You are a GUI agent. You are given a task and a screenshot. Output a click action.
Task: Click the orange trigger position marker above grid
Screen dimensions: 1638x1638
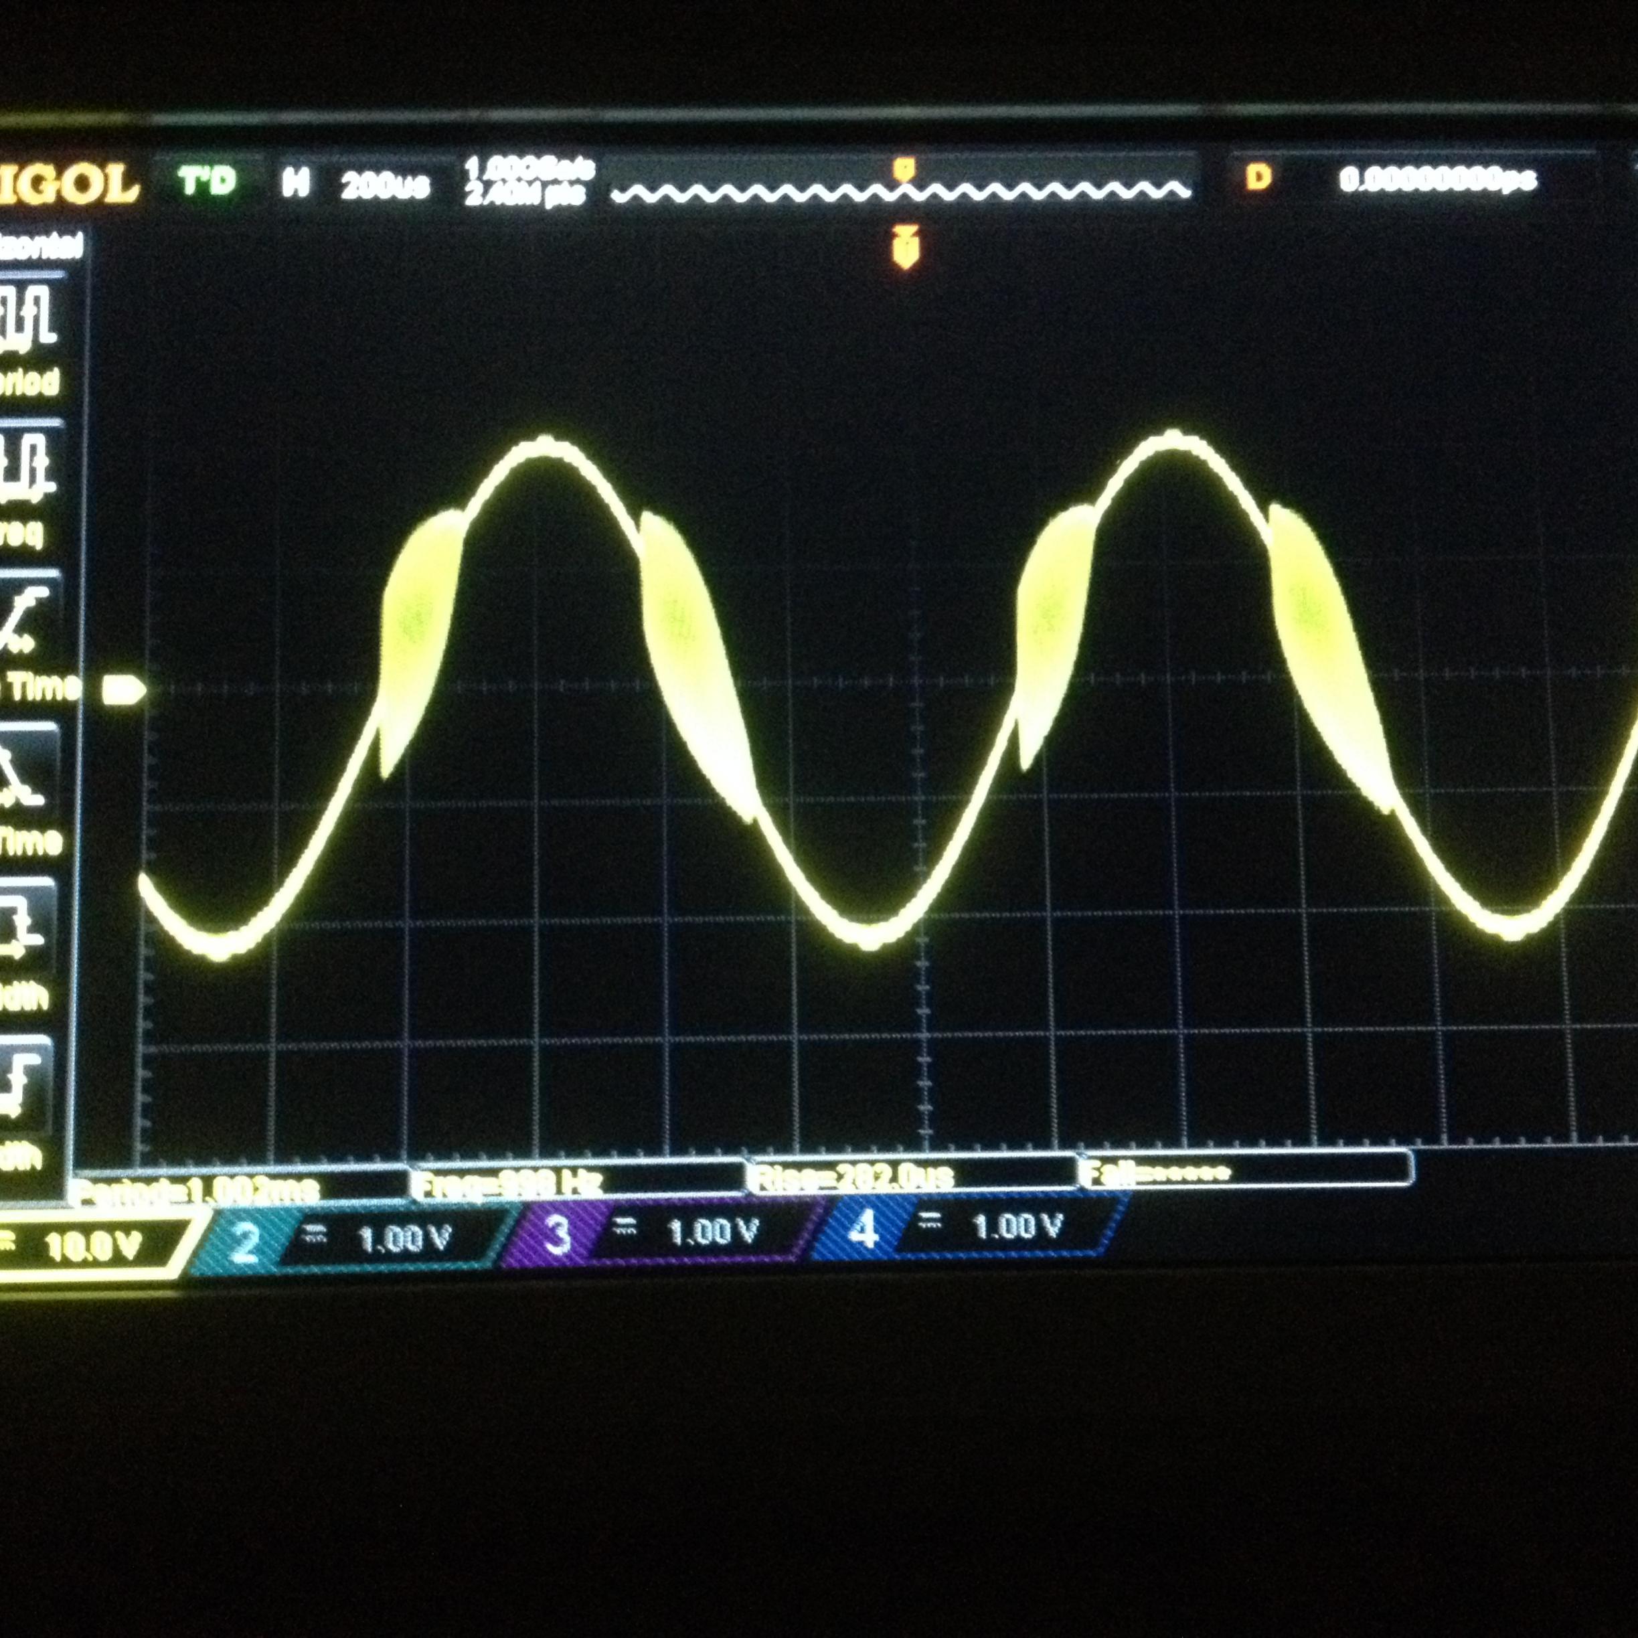[x=906, y=247]
